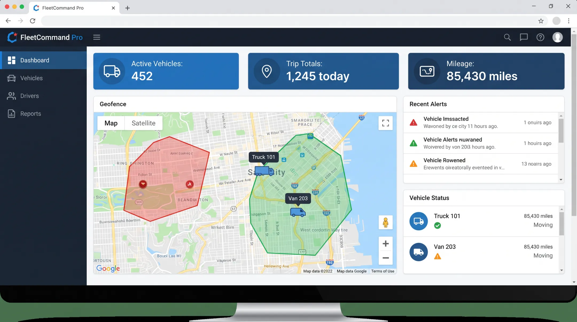Viewport: 577px width, 322px height.
Task: Click the Truck 101 vehicle on map
Action: point(264,171)
